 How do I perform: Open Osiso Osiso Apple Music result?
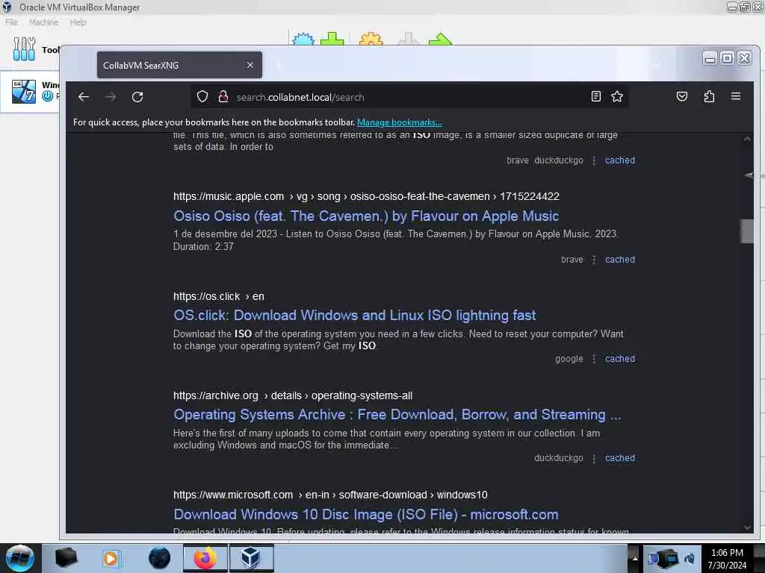366,216
